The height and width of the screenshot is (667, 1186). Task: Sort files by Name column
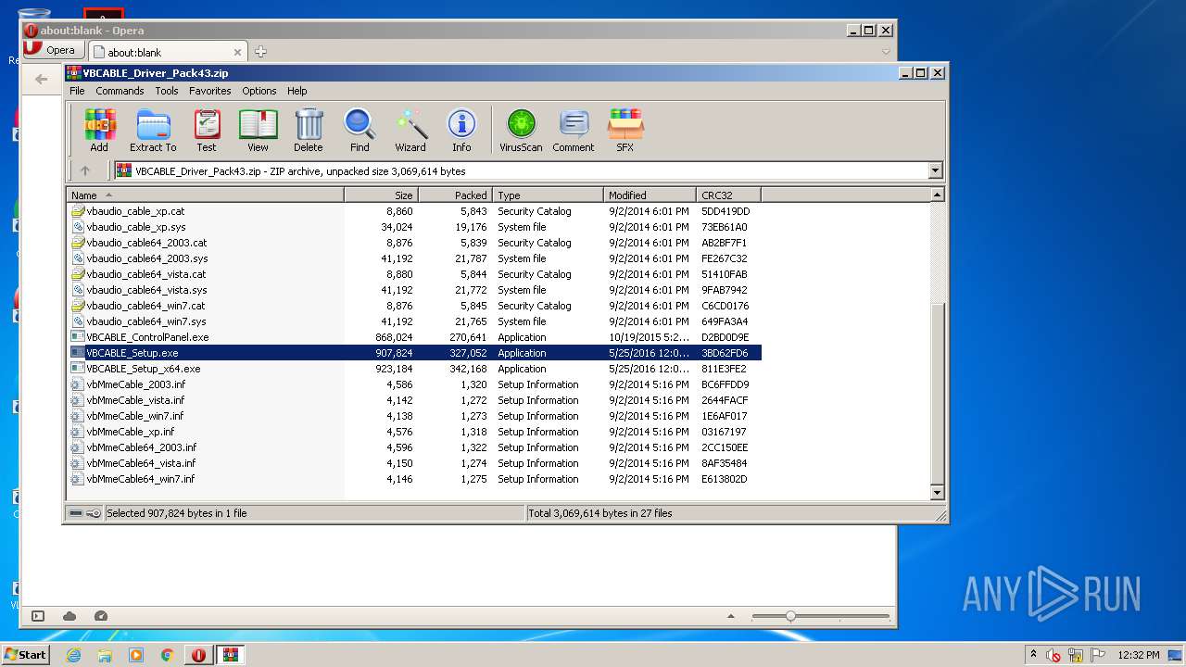[206, 195]
